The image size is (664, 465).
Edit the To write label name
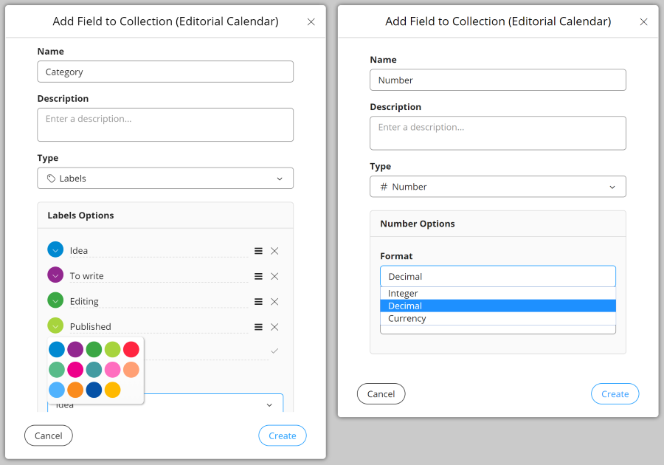pos(159,276)
